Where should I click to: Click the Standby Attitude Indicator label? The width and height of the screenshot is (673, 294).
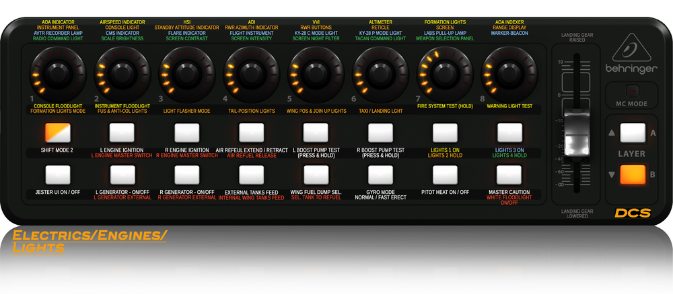point(186,28)
